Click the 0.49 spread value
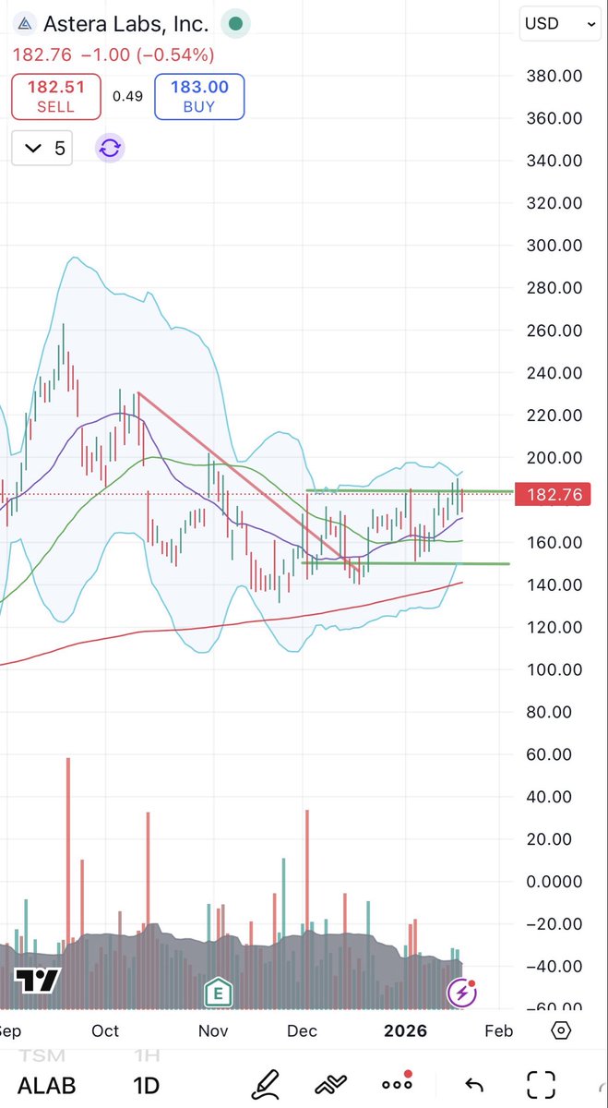This screenshot has width=608, height=1108. click(127, 96)
